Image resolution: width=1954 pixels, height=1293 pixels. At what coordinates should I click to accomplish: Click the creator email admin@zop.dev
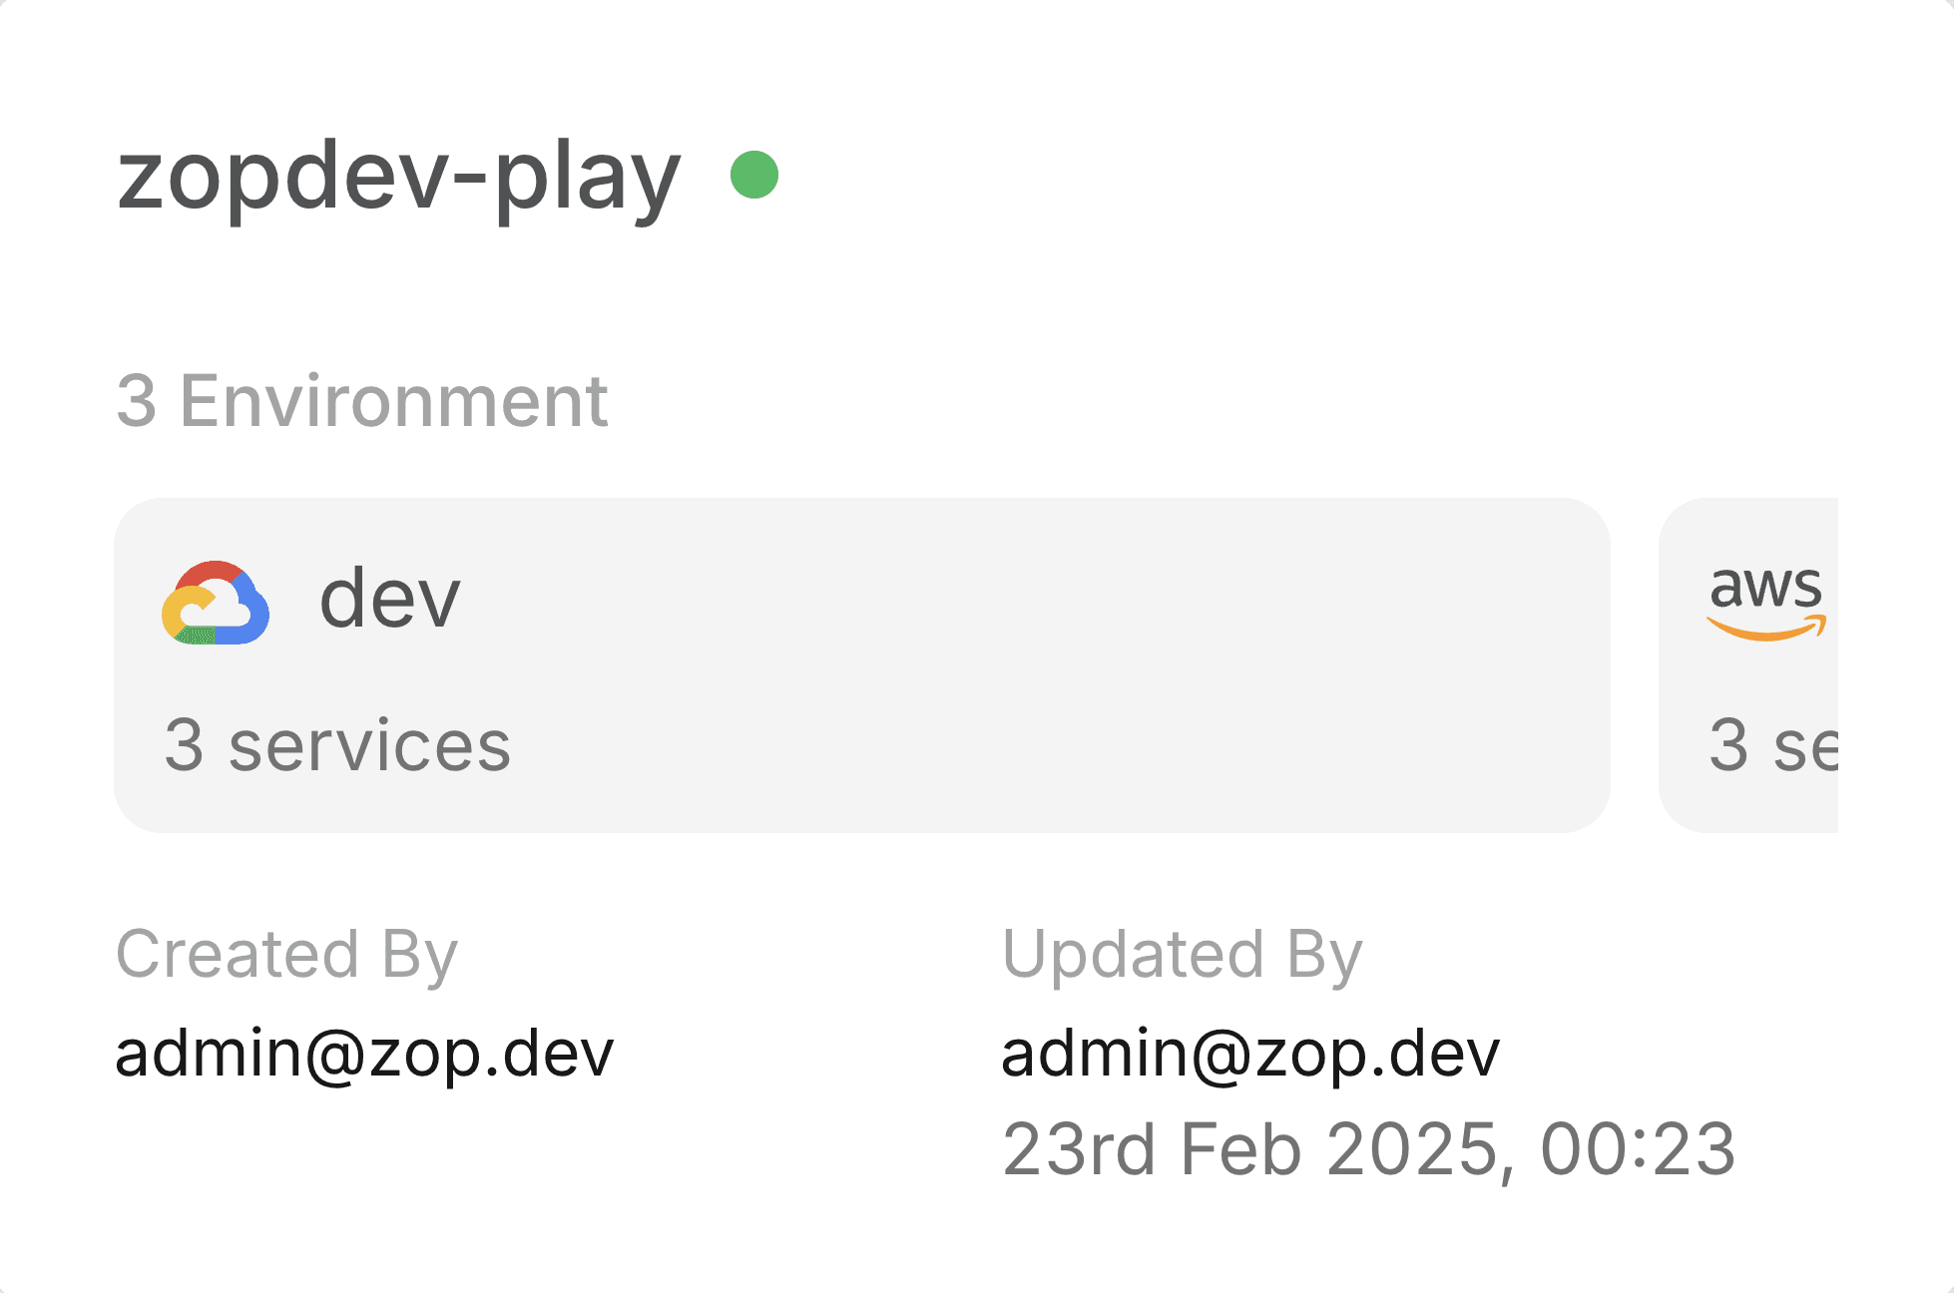point(364,1054)
